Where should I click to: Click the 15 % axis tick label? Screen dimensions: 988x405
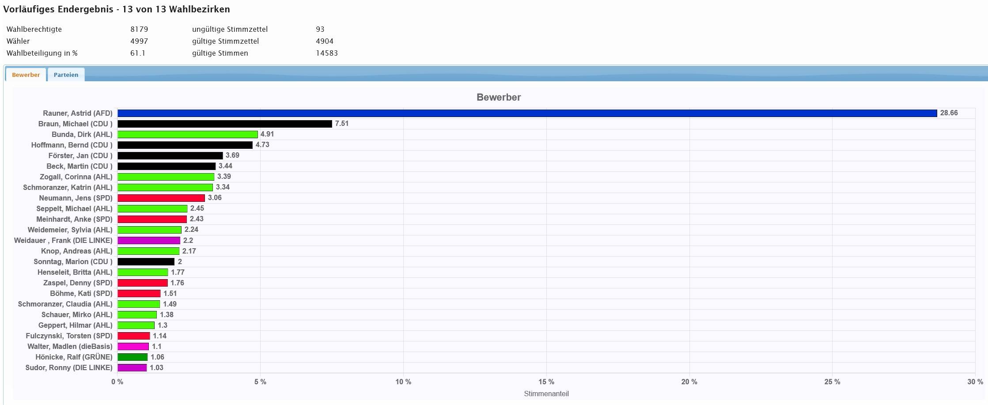click(546, 382)
